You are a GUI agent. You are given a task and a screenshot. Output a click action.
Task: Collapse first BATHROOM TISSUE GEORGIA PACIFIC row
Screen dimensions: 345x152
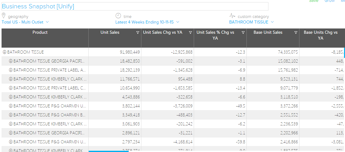point(11,61)
